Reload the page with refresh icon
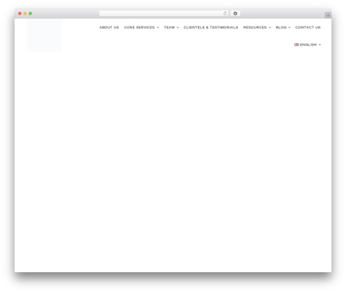Image resolution: width=346 pixels, height=293 pixels. click(x=225, y=13)
